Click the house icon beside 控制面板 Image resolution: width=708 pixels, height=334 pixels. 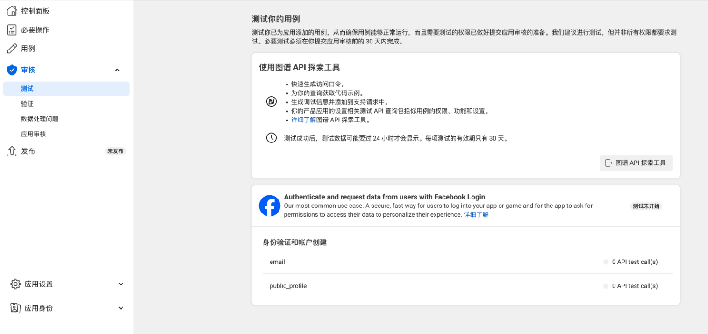pos(12,11)
